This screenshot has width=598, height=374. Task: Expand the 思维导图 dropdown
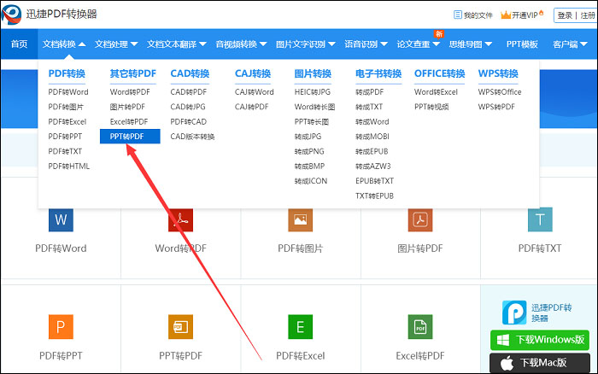click(x=471, y=44)
